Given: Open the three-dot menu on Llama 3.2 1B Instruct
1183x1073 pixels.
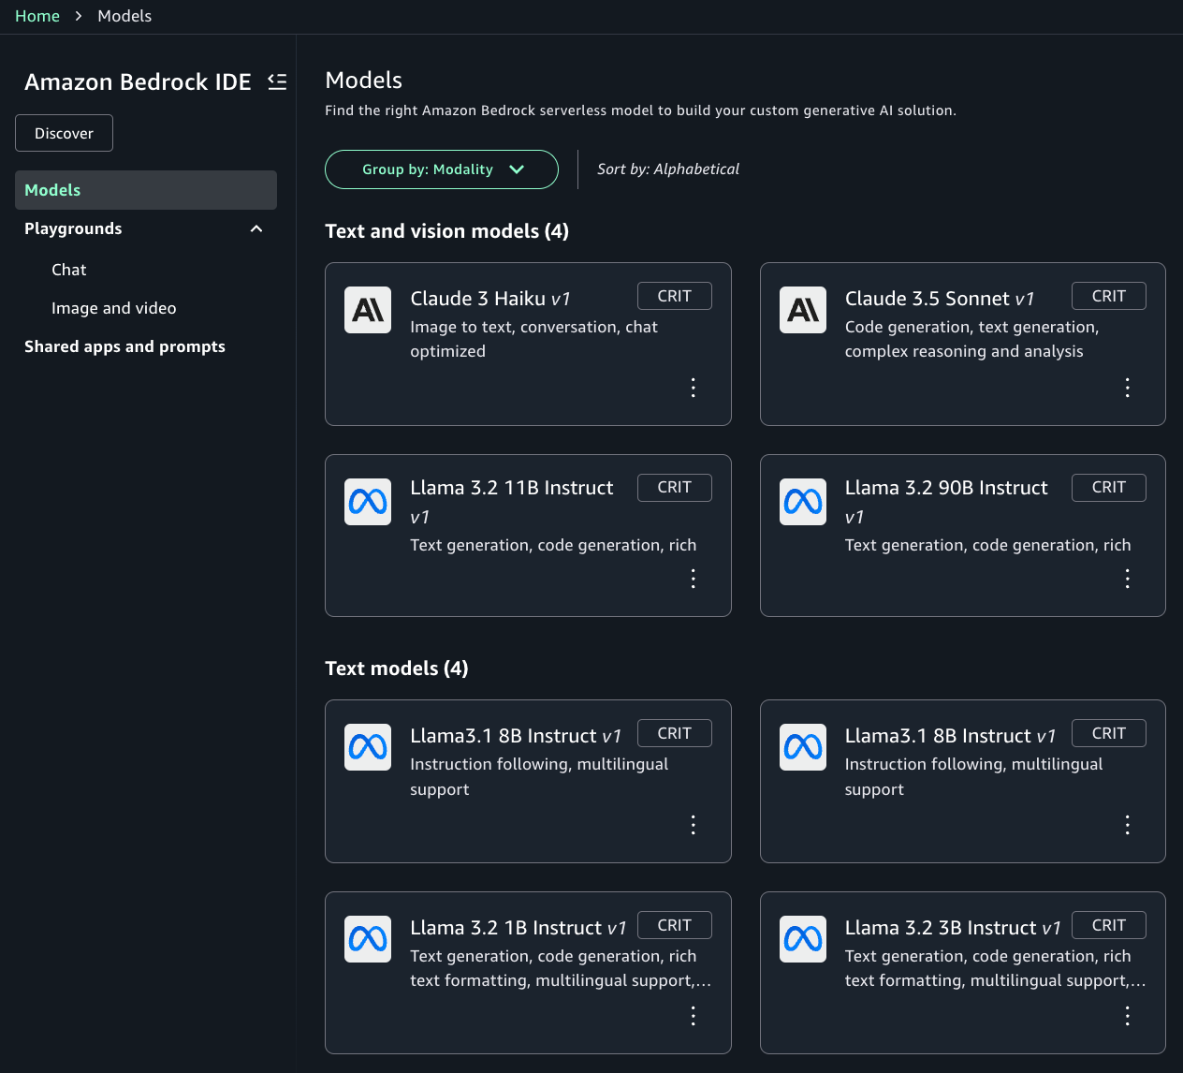Looking at the screenshot, I should pos(693,1016).
